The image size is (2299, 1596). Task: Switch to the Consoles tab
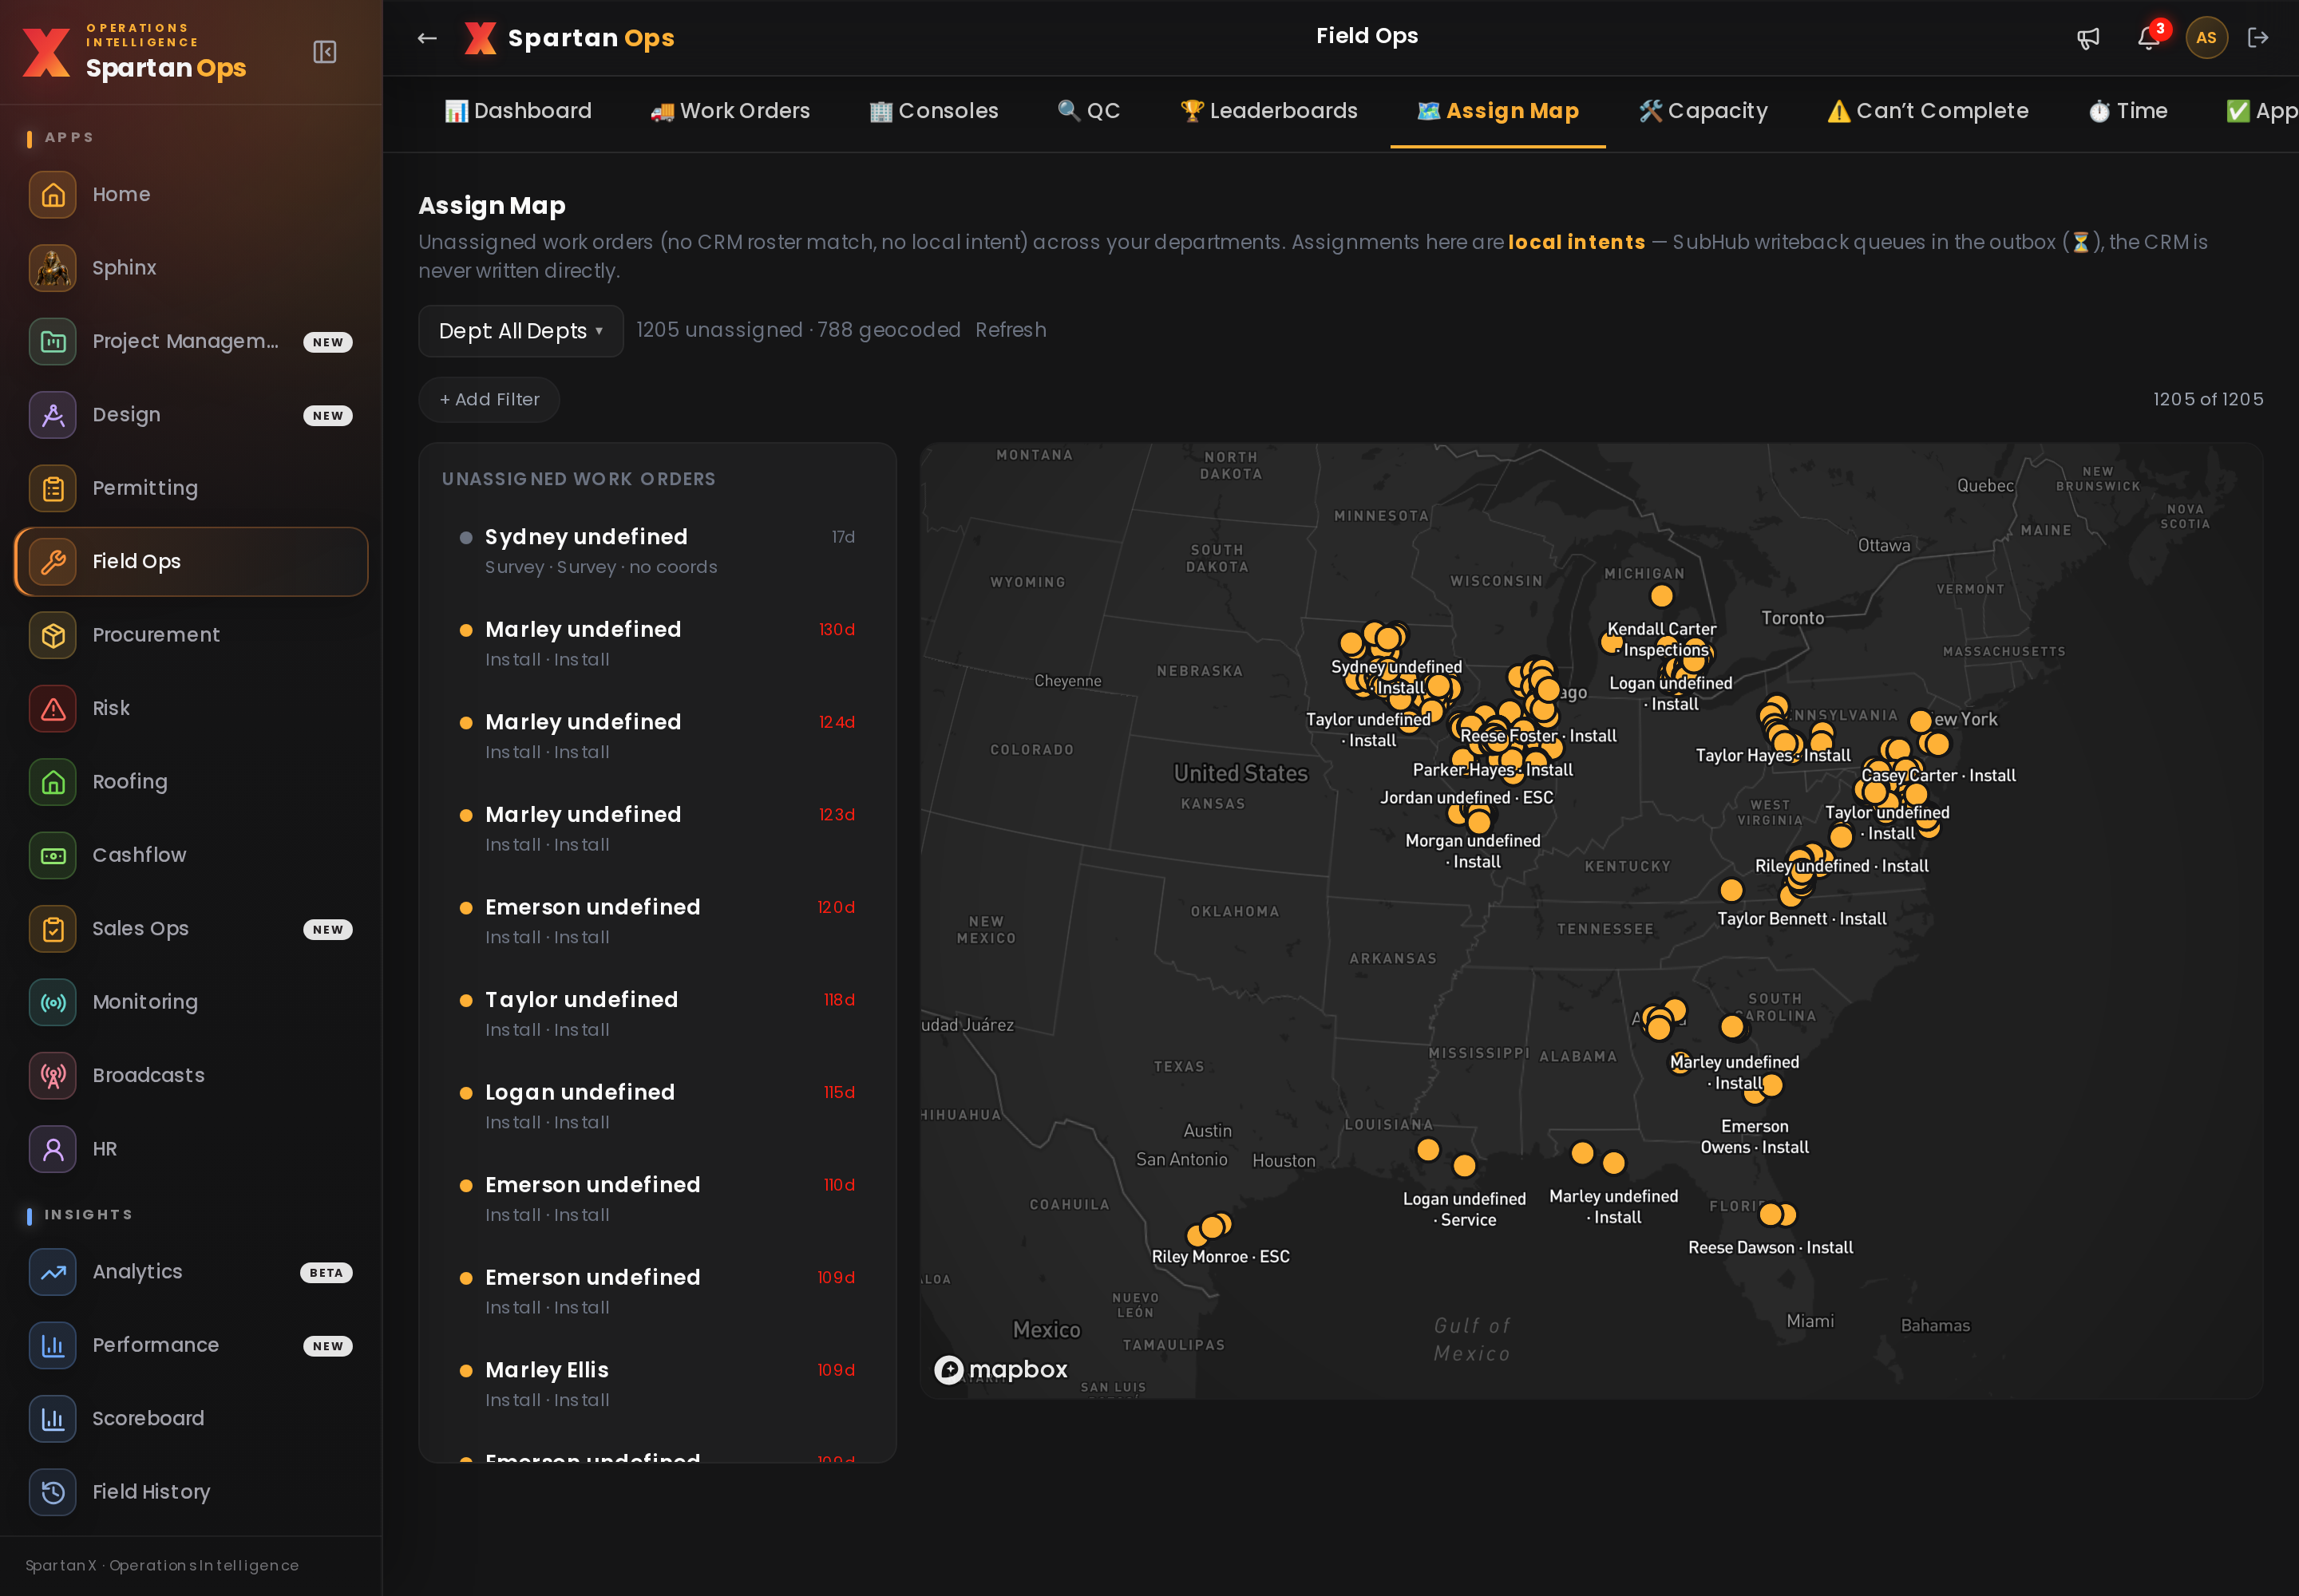(933, 111)
